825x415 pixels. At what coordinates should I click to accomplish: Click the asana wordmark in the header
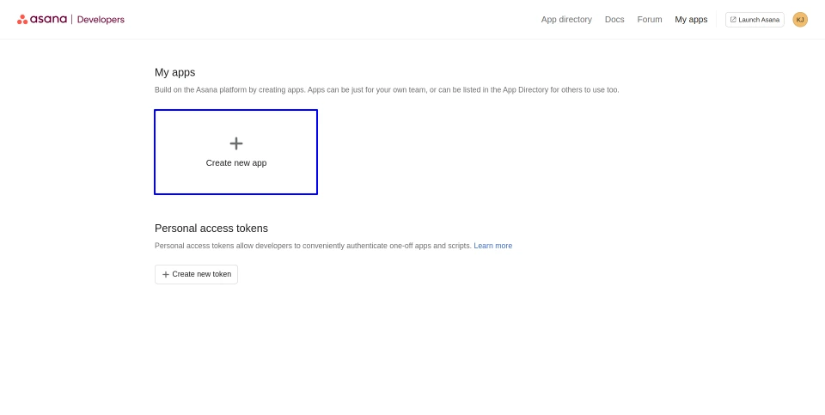(48, 19)
